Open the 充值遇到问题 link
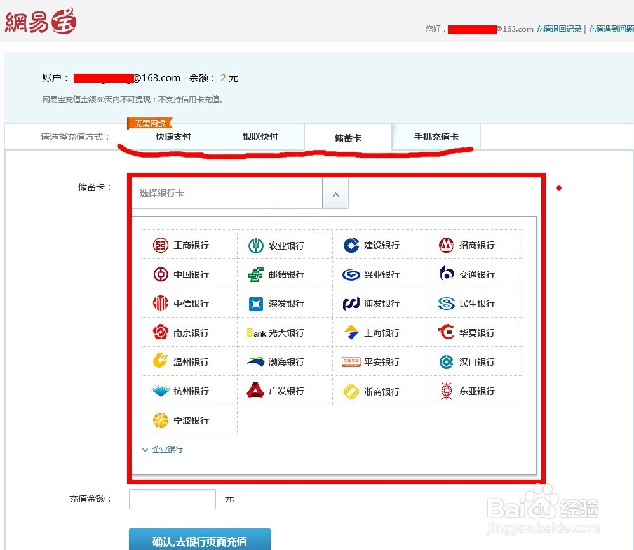This screenshot has width=634, height=550. (x=610, y=29)
